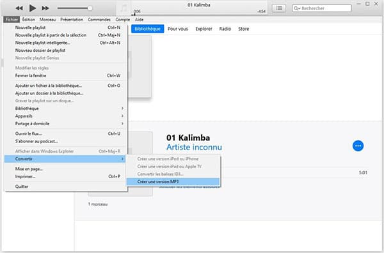Click Créer une version iPod ou iPhone
Image resolution: width=384 pixels, height=253 pixels.
[173, 159]
